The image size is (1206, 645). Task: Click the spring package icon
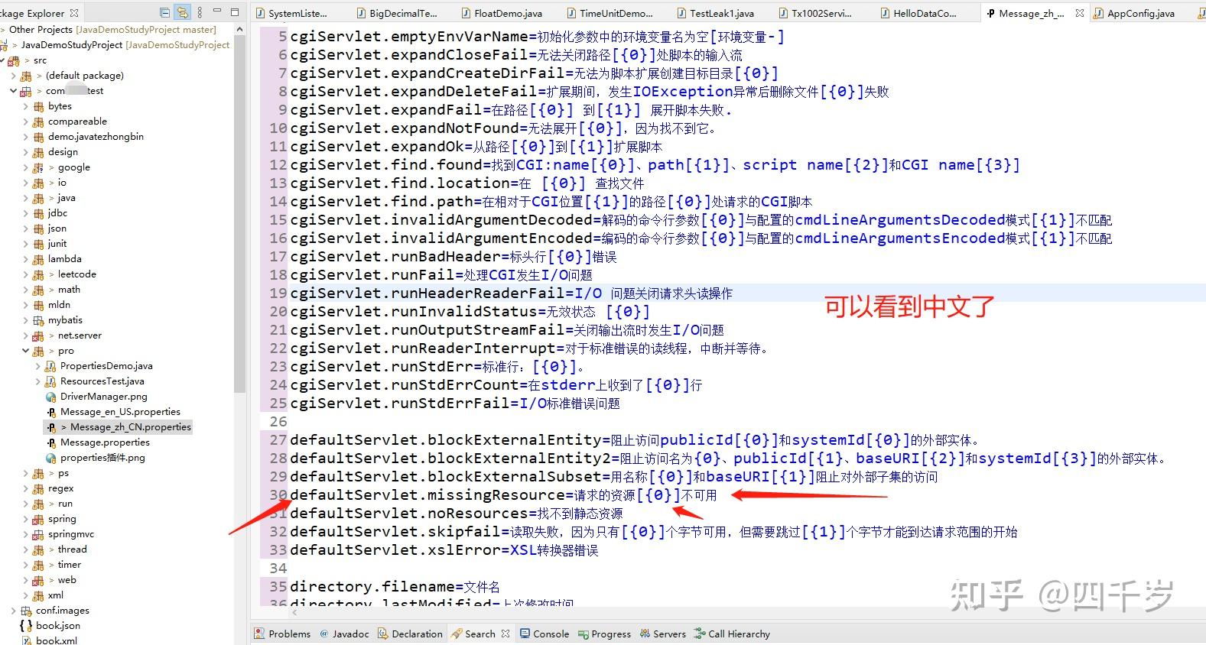[x=38, y=519]
